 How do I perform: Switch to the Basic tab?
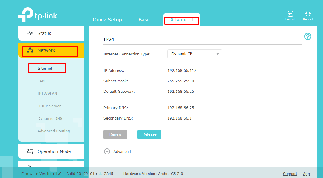point(145,20)
